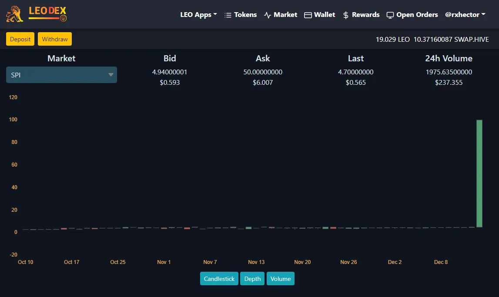Switch chart to Candlestick view

[219, 279]
